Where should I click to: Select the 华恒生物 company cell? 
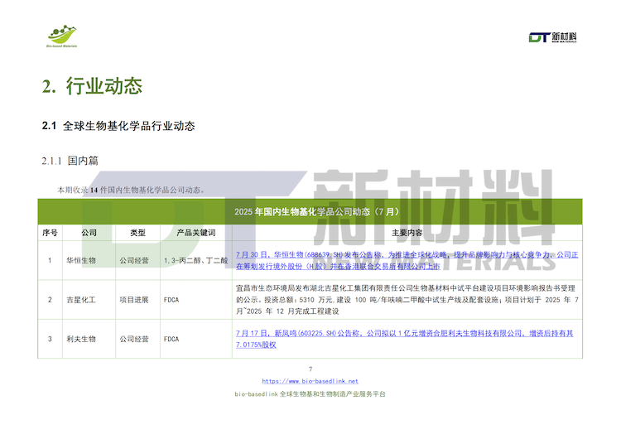pos(81,260)
